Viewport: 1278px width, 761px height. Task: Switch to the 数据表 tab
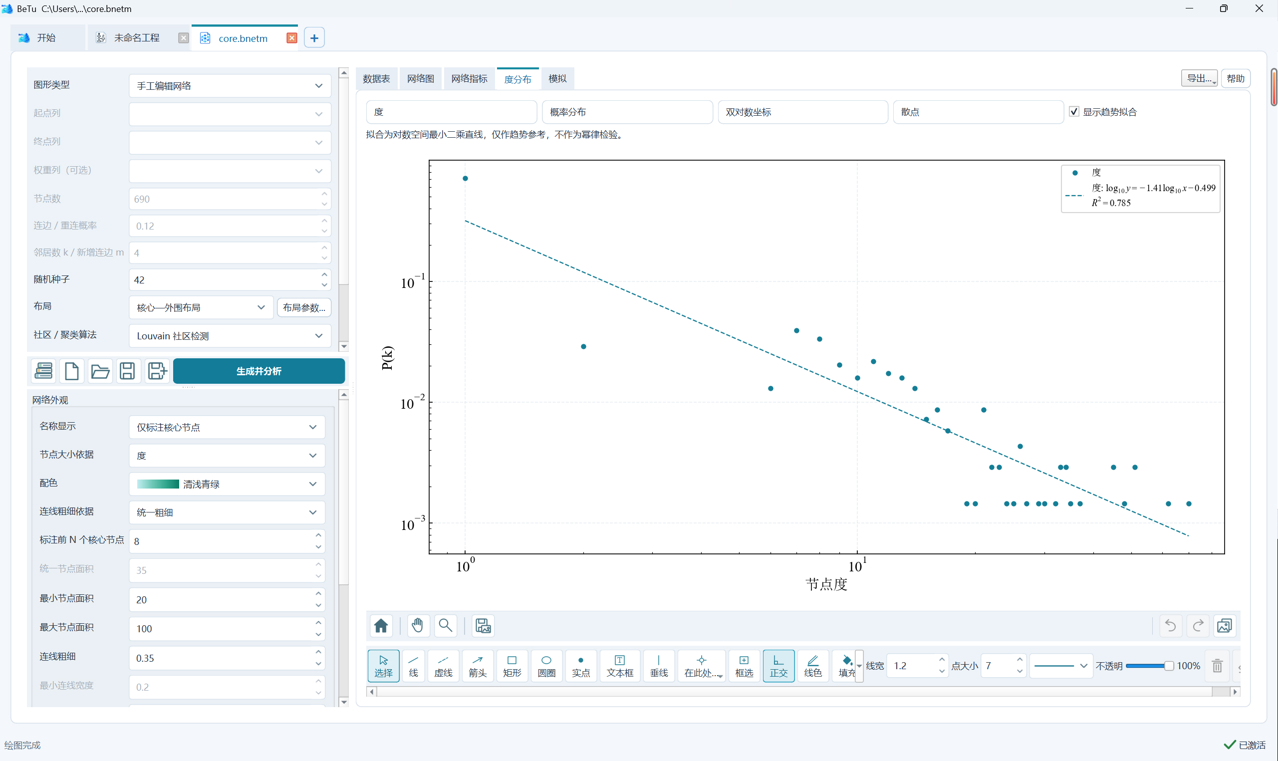click(x=376, y=78)
